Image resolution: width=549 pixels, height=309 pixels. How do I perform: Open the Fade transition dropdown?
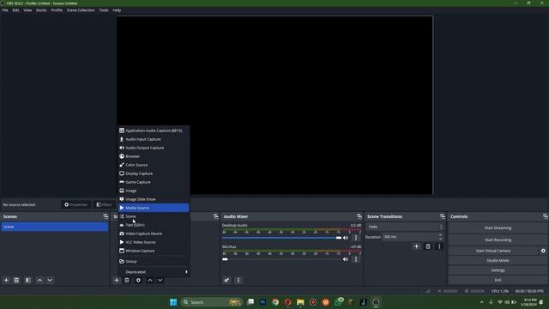(405, 227)
